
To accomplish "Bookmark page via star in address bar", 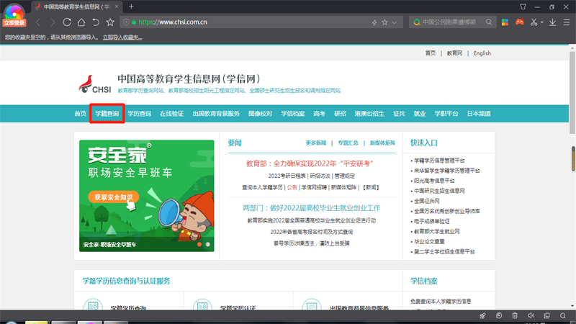I will pos(384,22).
